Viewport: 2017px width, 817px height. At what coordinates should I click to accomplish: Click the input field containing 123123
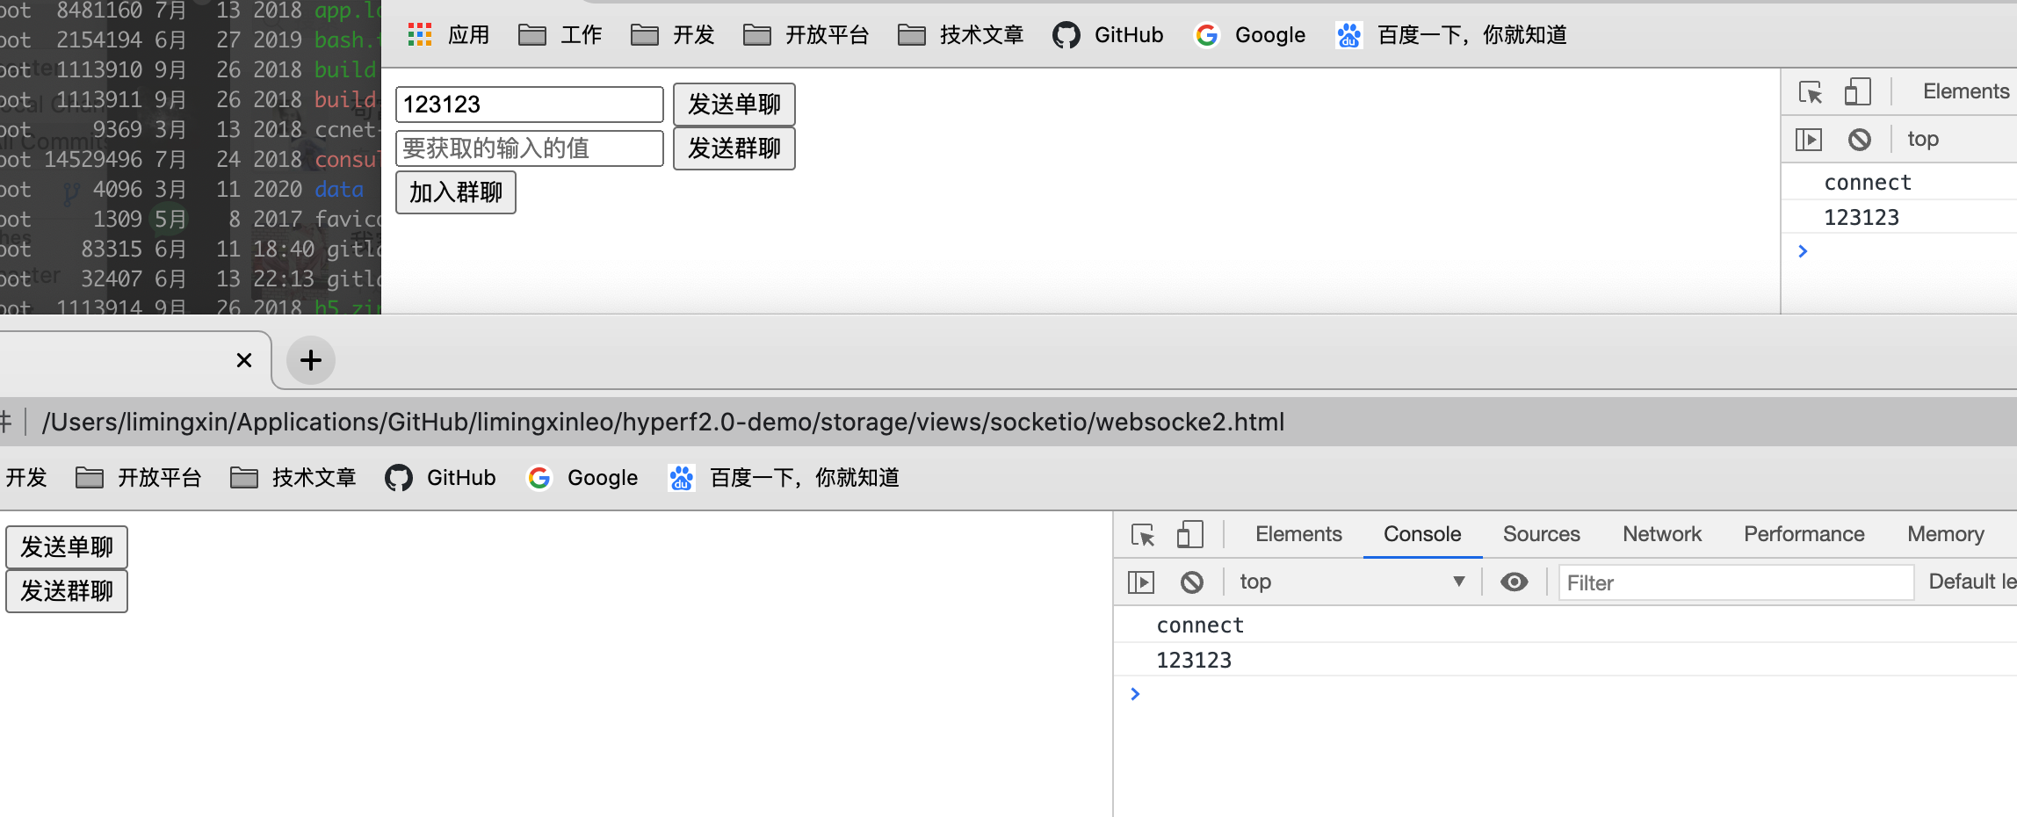click(x=530, y=105)
